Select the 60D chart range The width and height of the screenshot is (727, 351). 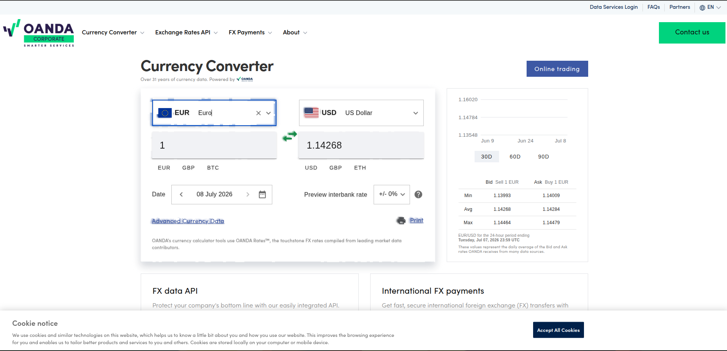[515, 157]
